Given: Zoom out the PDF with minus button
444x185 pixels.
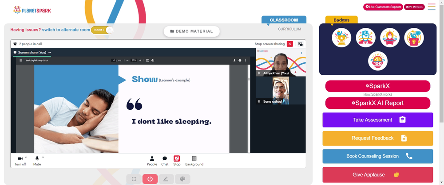Looking at the screenshot, I should pos(127,61).
